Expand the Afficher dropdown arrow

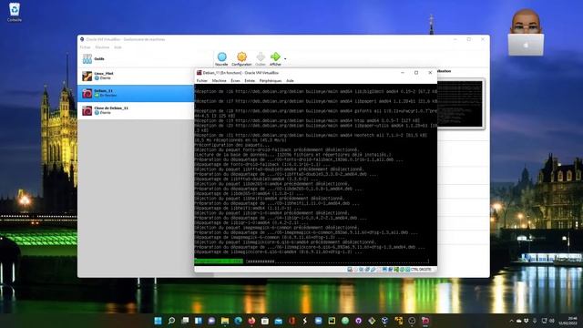[x=285, y=58]
